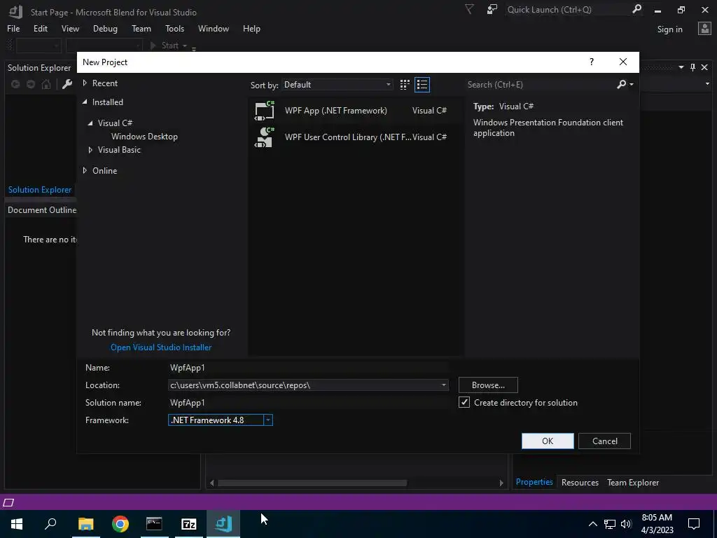
Task: Open the Framework version dropdown
Action: click(268, 420)
